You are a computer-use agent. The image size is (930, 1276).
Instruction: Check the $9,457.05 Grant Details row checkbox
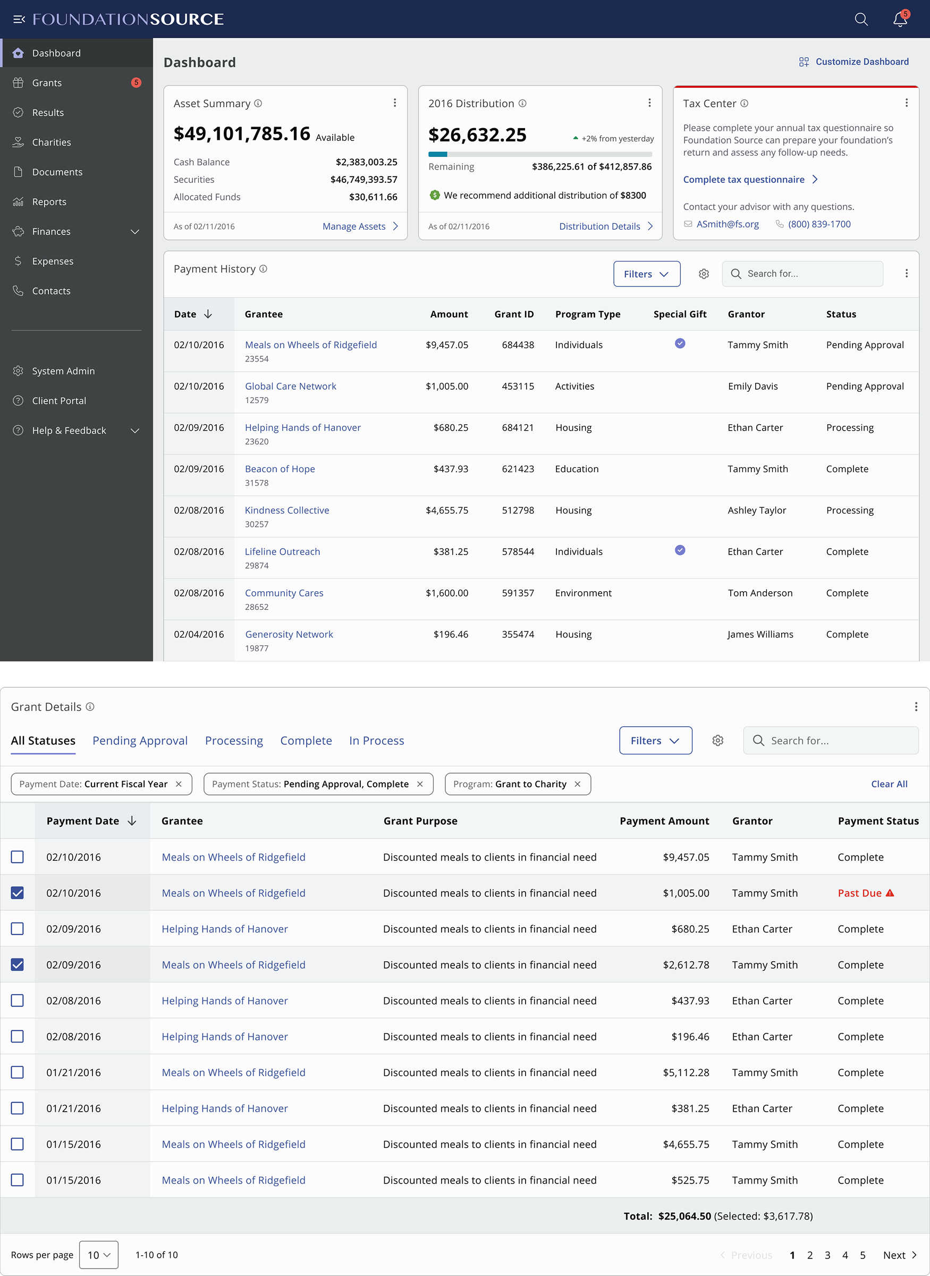point(18,857)
